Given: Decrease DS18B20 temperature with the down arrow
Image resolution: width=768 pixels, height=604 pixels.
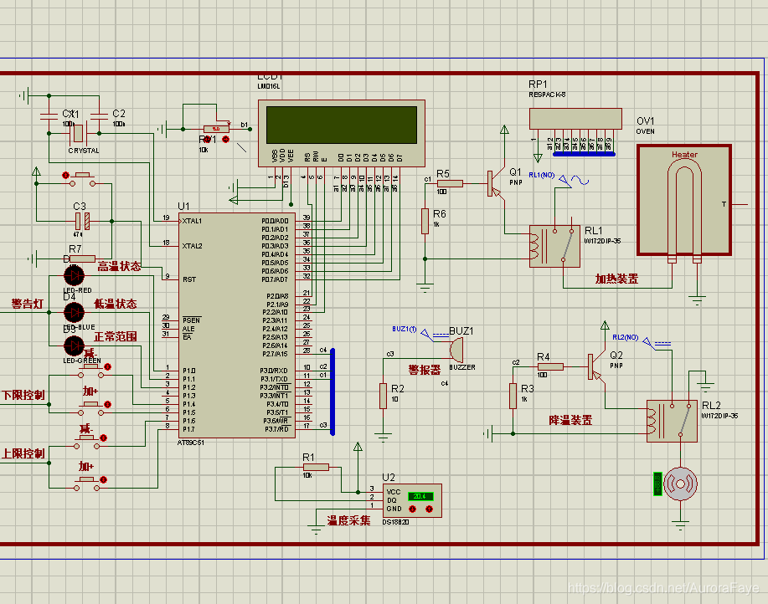Looking at the screenshot, I should pyautogui.click(x=413, y=509).
